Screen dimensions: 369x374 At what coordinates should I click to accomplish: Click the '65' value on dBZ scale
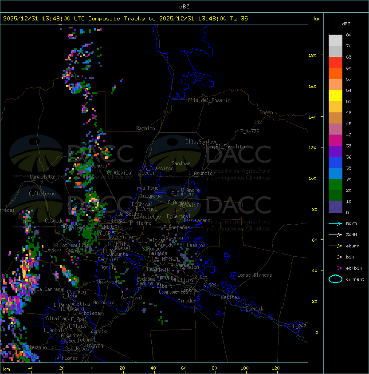[349, 57]
